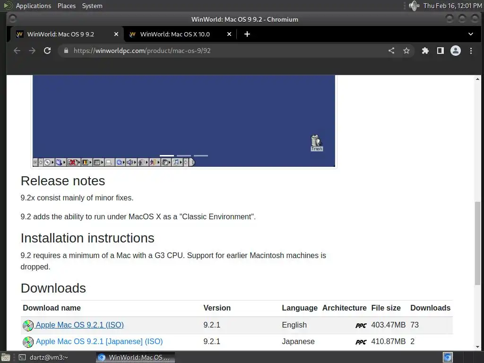Click the Installation instructions heading
The image size is (484, 363).
pos(87,238)
